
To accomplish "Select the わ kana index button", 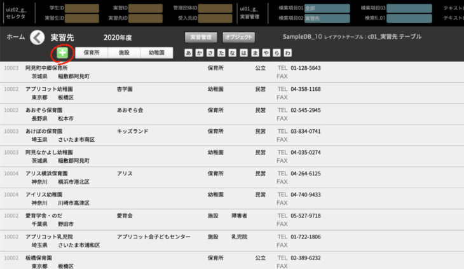I will tap(287, 53).
